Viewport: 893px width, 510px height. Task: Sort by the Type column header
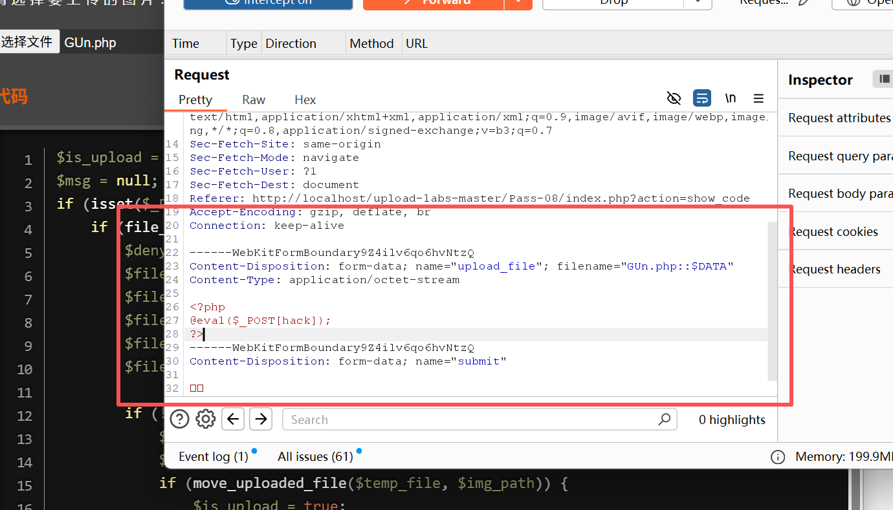coord(244,43)
